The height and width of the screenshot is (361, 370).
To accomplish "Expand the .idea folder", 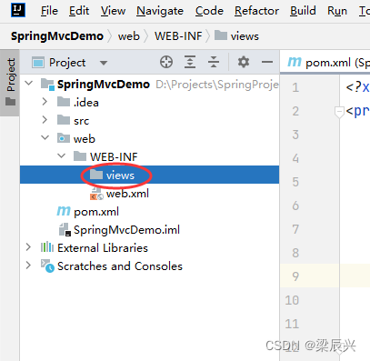I will pyautogui.click(x=45, y=101).
